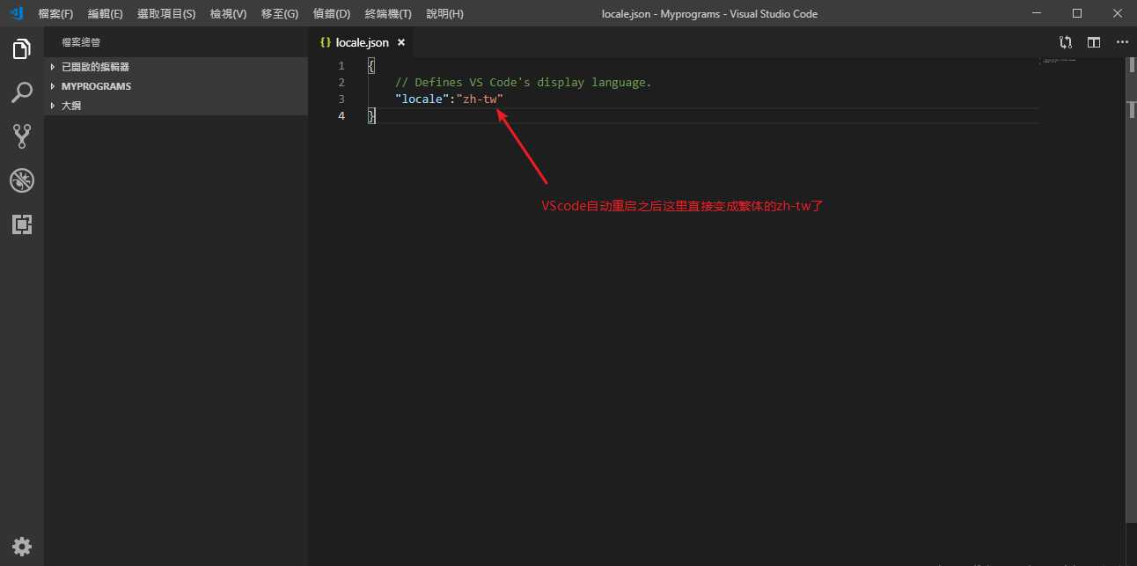This screenshot has width=1137, height=566.
Task: Click the closing brace on line 4
Action: (x=371, y=115)
